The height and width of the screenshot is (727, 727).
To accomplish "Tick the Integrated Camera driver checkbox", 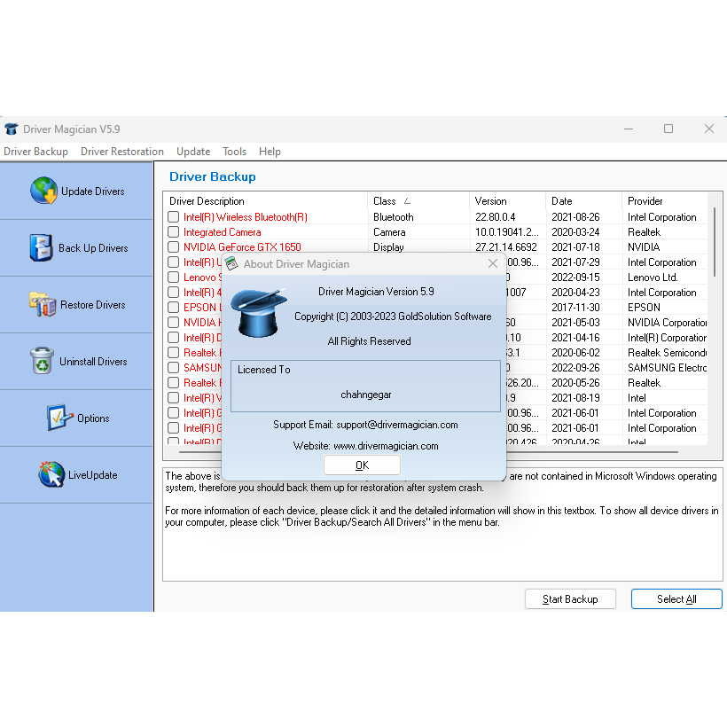I will click(174, 232).
